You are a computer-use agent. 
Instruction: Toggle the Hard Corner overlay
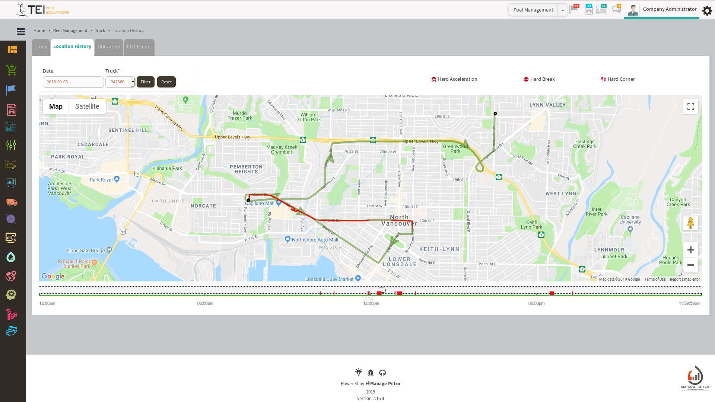(x=617, y=79)
